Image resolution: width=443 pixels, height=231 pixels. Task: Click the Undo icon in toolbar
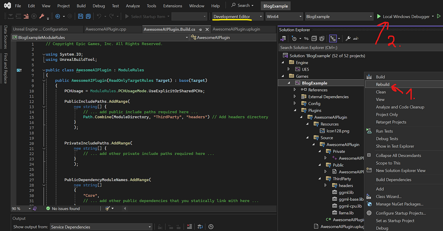click(x=99, y=16)
